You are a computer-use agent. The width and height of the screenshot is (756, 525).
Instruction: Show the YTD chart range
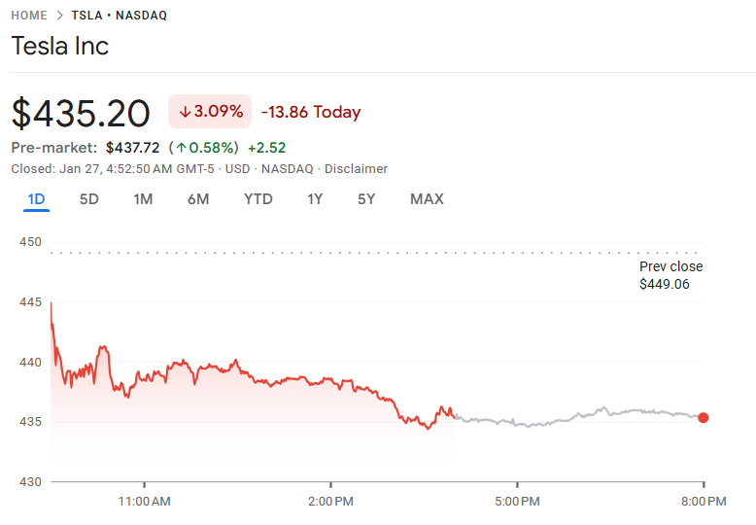pyautogui.click(x=258, y=199)
